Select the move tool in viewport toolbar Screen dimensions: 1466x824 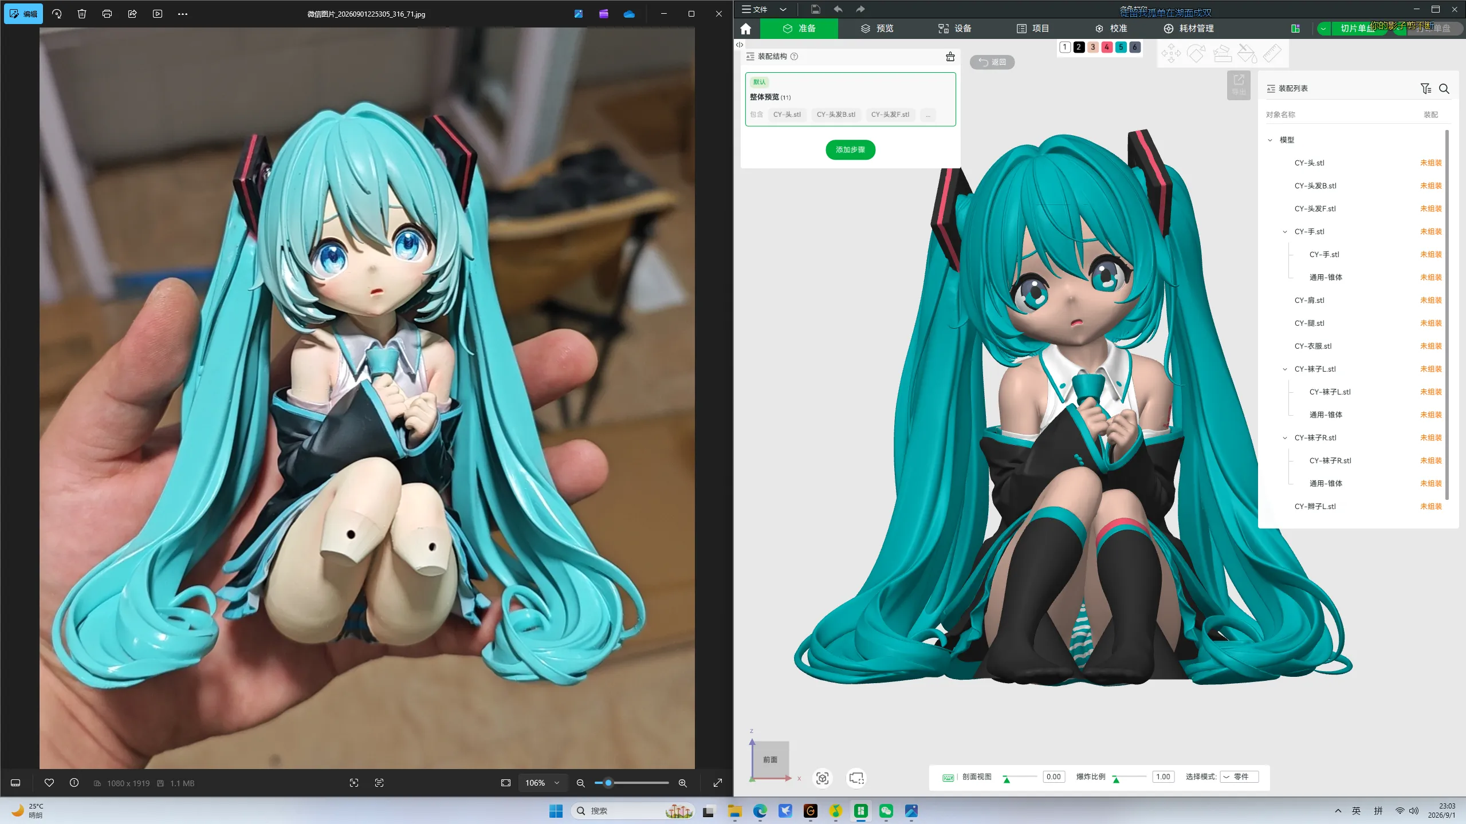point(1171,54)
